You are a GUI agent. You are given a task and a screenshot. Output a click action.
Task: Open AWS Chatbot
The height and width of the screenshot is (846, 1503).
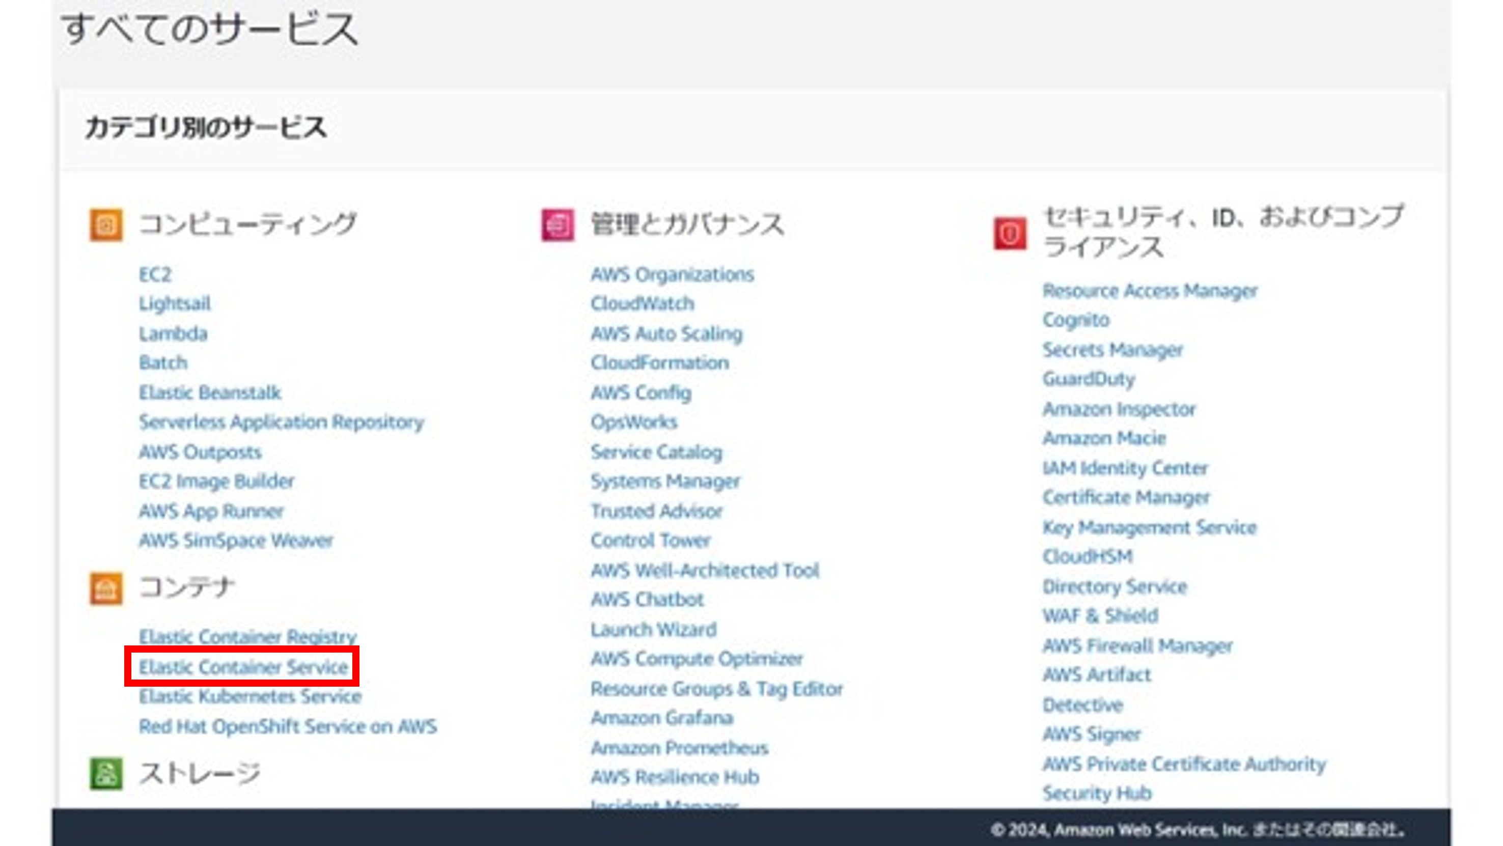click(x=647, y=600)
